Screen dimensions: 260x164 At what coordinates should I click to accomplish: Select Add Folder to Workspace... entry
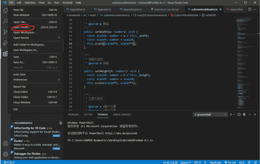(35, 44)
